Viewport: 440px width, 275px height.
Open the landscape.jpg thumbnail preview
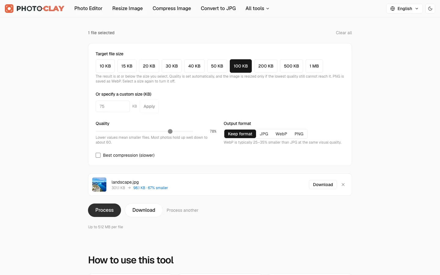coord(99,185)
